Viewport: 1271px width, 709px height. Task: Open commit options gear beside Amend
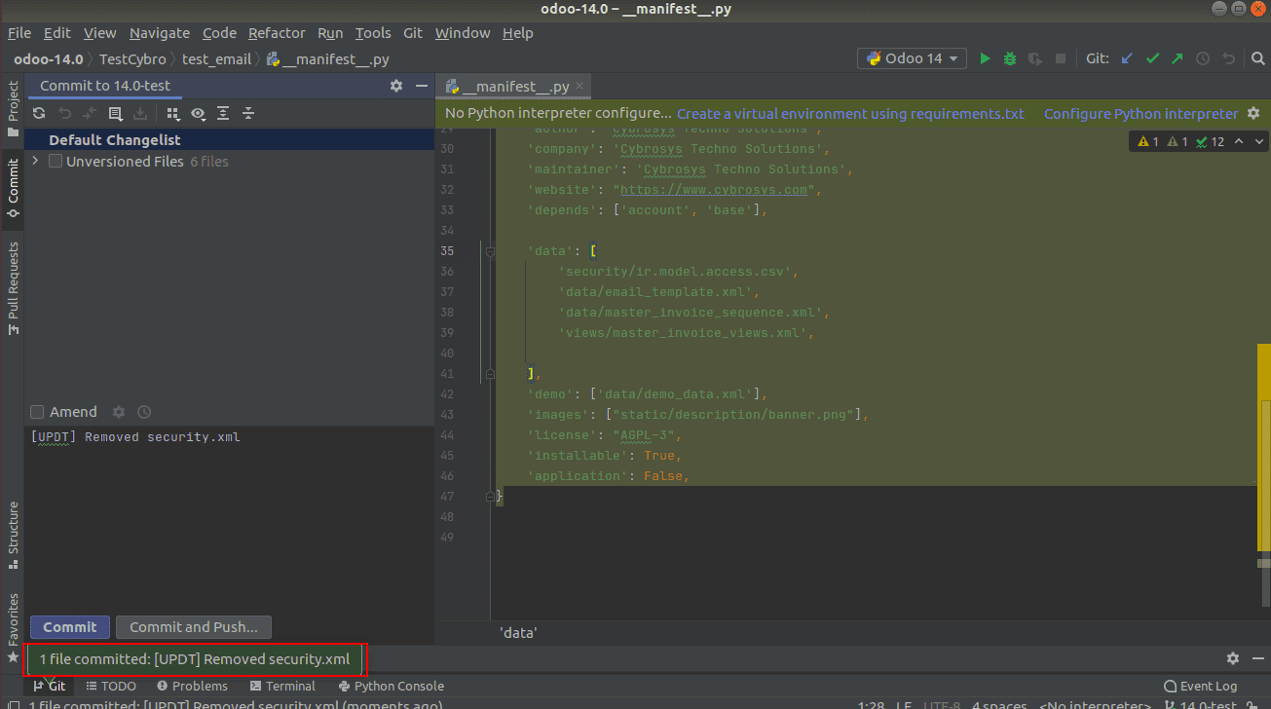(119, 412)
